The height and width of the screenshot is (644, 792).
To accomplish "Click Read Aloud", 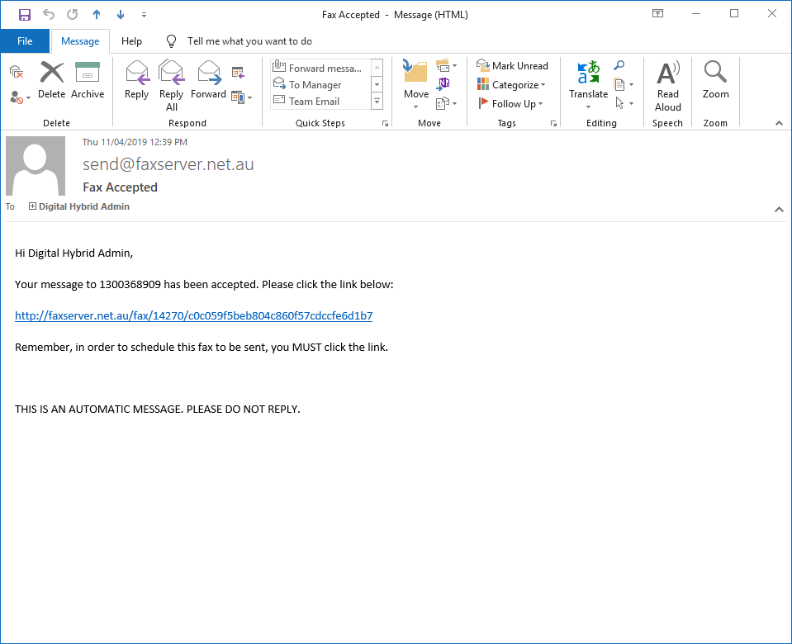I will click(668, 86).
